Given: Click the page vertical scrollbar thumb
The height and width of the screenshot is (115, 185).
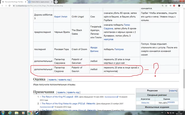Looking at the screenshot, I should click(x=184, y=79).
